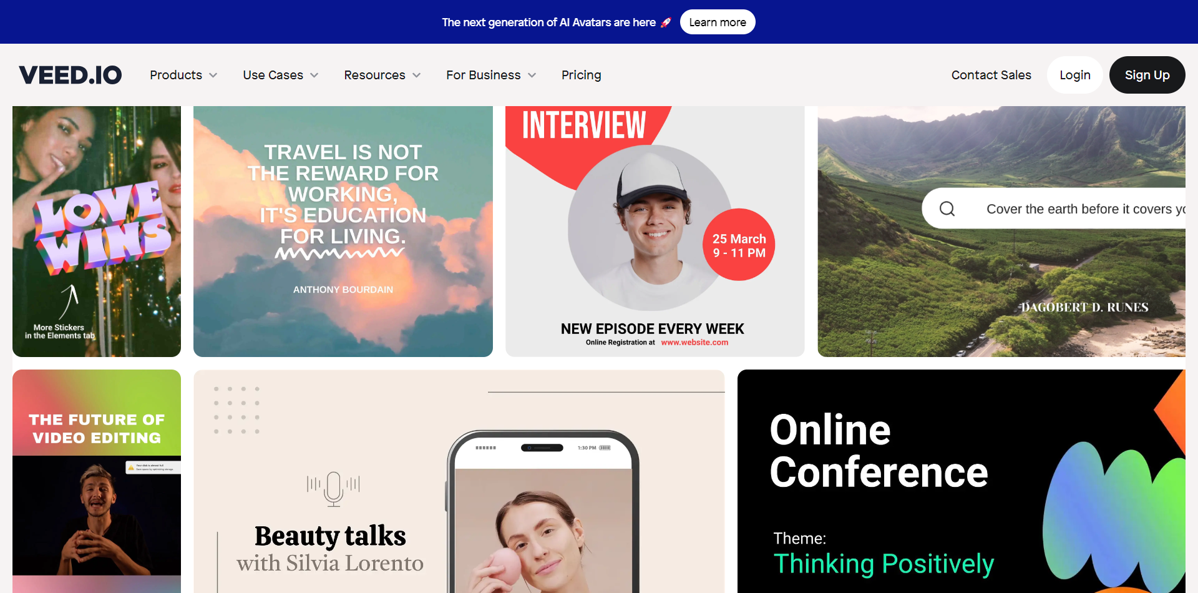Open the Resources dropdown
This screenshot has width=1198, height=593.
[382, 75]
